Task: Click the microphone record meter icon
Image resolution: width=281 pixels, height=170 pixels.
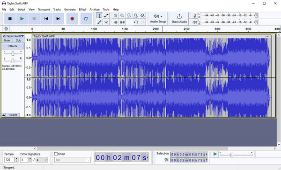Action: pyautogui.click(x=195, y=15)
